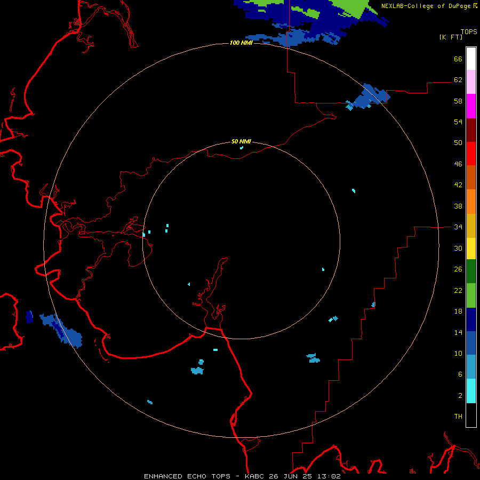The width and height of the screenshot is (480, 480).
Task: Click the legend value "42"
Action: [x=458, y=185]
